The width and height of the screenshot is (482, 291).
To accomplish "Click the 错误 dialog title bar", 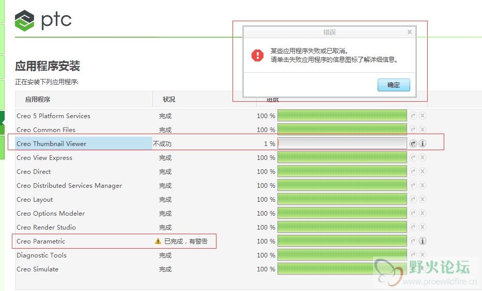I will pos(330,32).
